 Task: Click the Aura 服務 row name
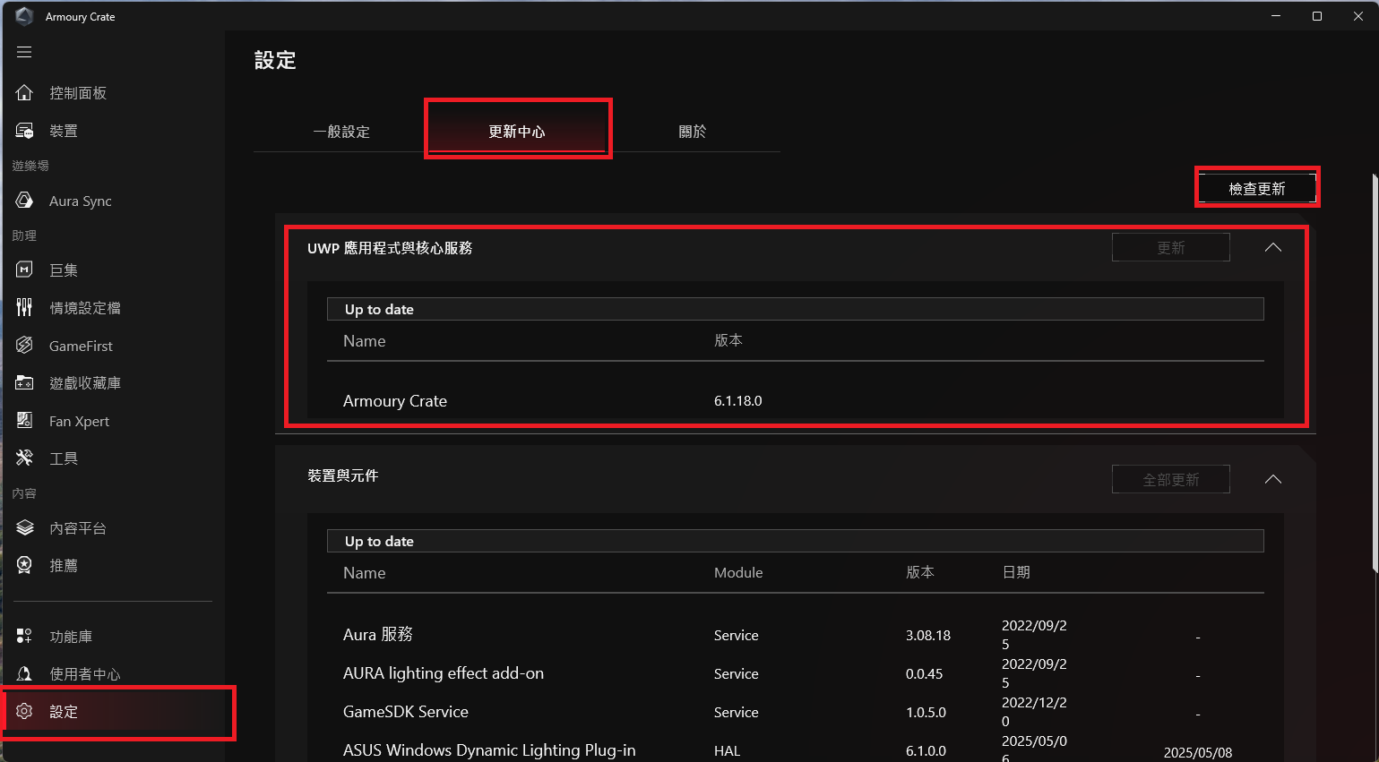(378, 634)
